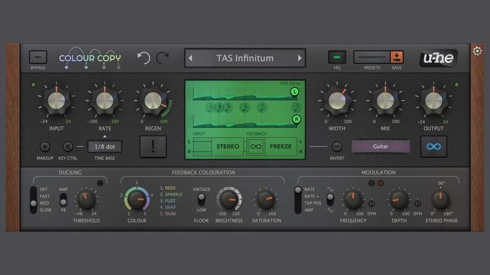
Task: Open settings with the gear icon
Action: coord(477,51)
